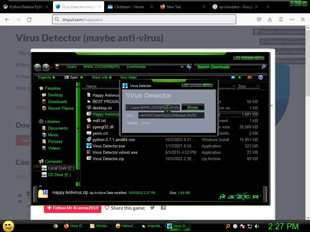This screenshot has height=232, width=310.
Task: Click the MD5 hash field
Action: (171, 115)
